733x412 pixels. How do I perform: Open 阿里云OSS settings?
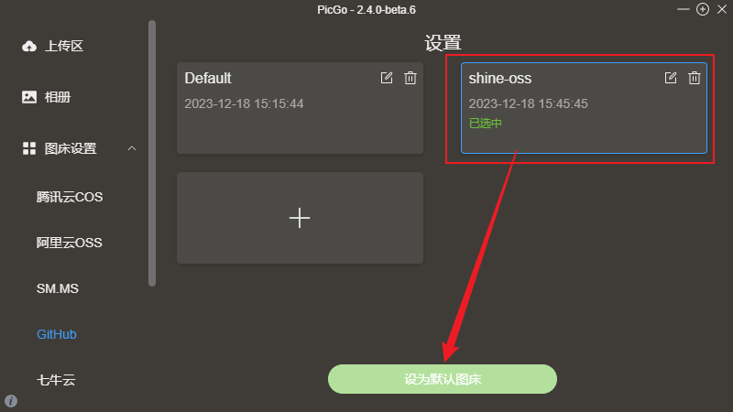70,243
